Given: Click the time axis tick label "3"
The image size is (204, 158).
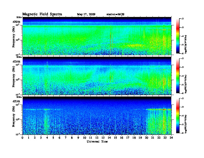Looking at the screenshot, I should tap(41, 138).
